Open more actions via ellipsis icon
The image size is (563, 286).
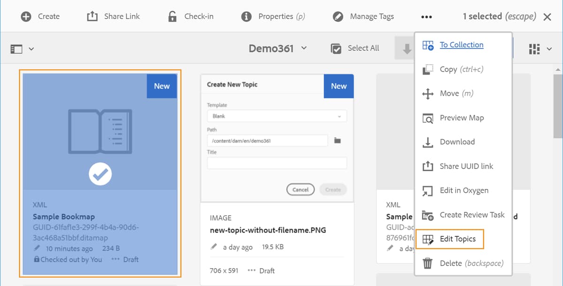tap(426, 16)
